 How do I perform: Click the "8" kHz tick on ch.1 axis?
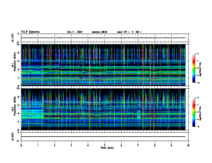(18, 53)
